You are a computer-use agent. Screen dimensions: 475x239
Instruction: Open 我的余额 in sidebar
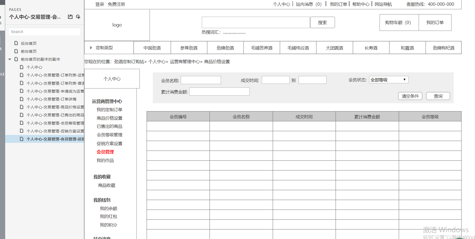tap(109, 208)
